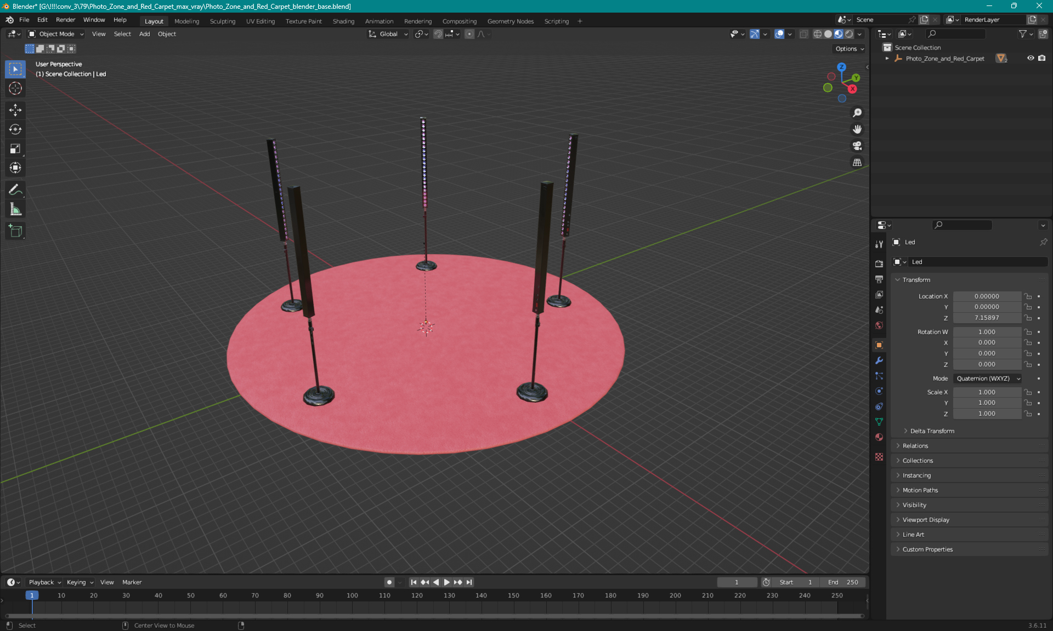
Task: Open the Output properties tab
Action: tap(879, 279)
